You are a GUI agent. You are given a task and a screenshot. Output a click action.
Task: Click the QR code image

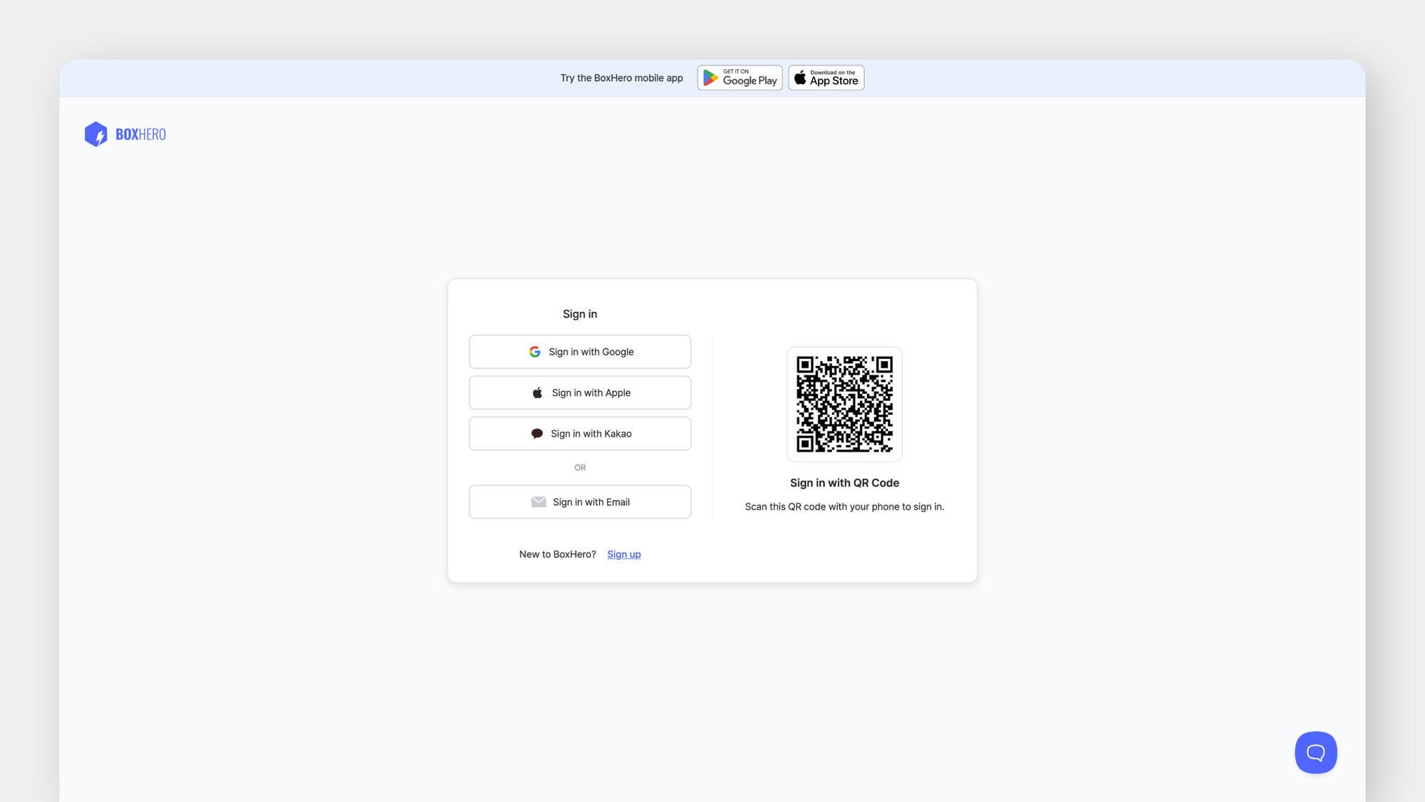coord(844,404)
